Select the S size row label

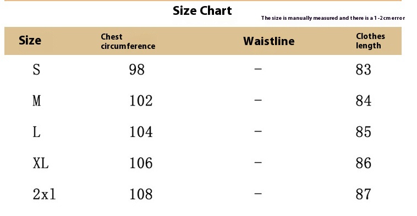pos(36,70)
